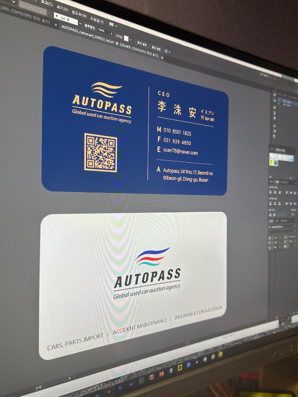Pick the yellow swatch in Swatches panel
Viewport: 298px width, 397px height.
point(271,163)
